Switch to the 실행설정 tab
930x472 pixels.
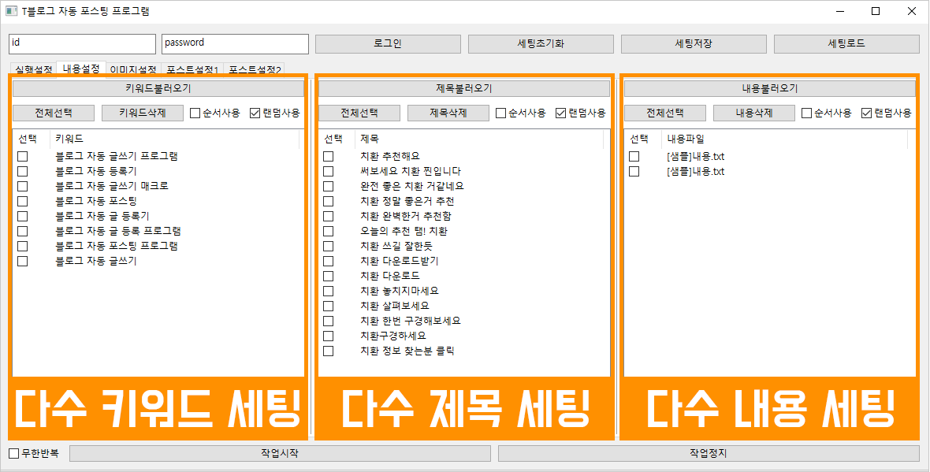[x=33, y=70]
